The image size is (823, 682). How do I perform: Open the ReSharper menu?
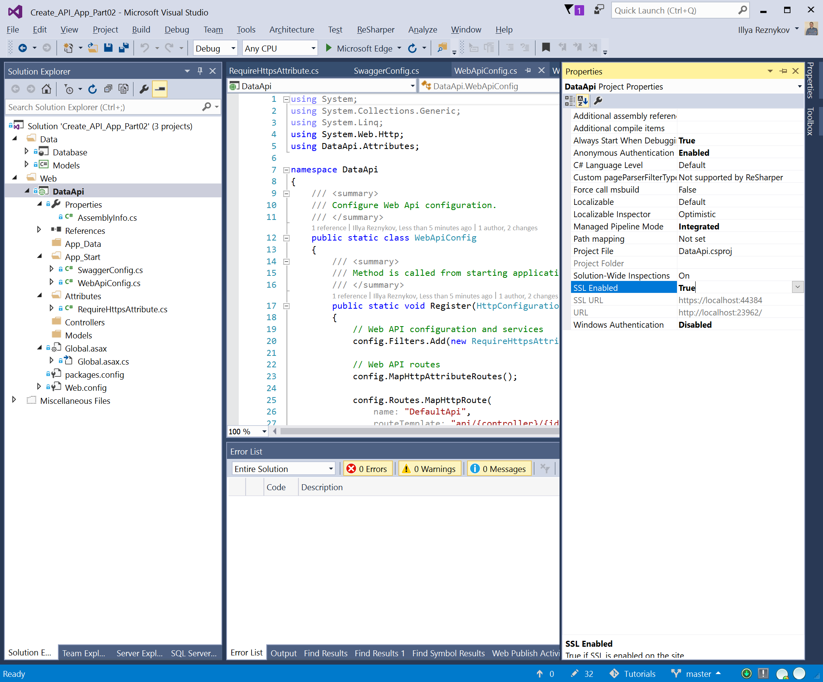coord(375,30)
